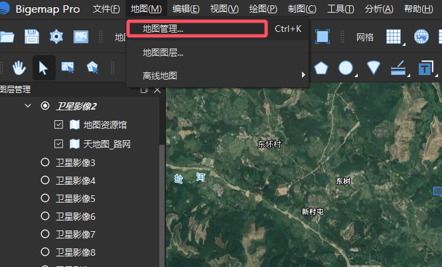Float the 图层管理 panel
Screen dimensions: 442x267
pos(144,90)
